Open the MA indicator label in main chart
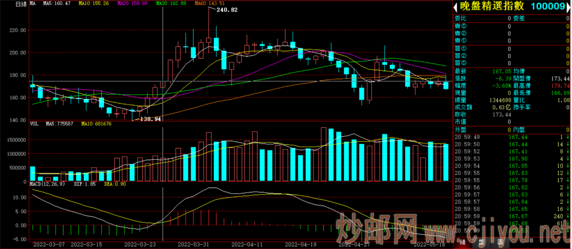Image resolution: width=572 pixels, height=249 pixels. [32, 4]
